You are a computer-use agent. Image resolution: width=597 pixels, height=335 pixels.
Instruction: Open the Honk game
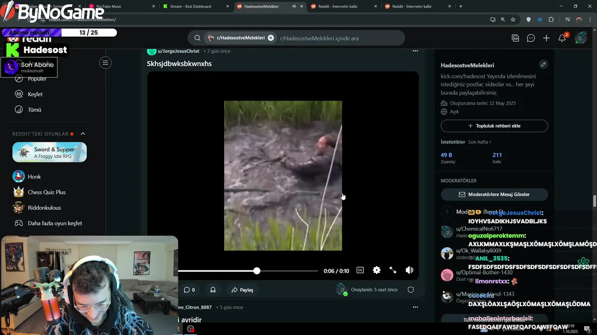pyautogui.click(x=35, y=177)
